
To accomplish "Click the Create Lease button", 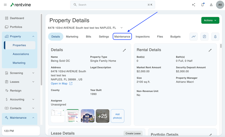I will coord(133,133).
